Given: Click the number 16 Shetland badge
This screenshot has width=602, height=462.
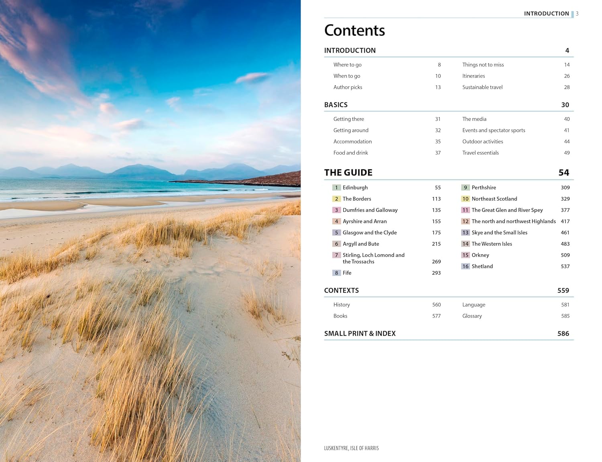Looking at the screenshot, I should [x=465, y=266].
